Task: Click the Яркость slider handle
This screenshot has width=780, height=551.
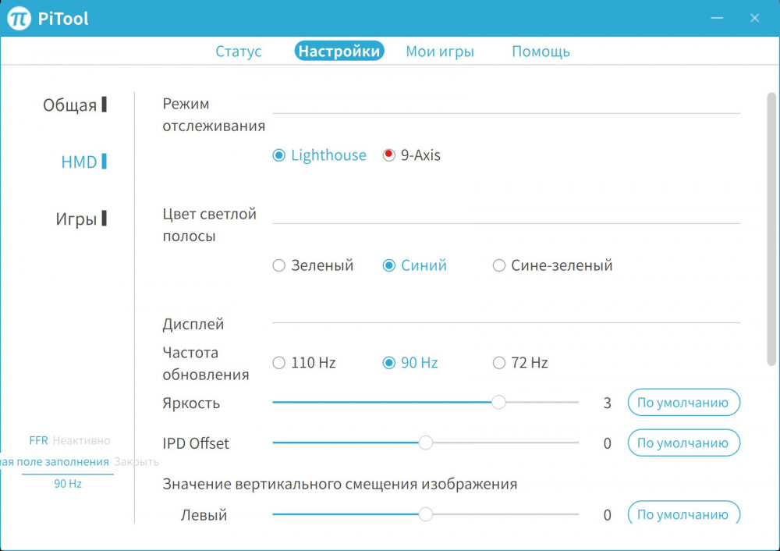Action: tap(499, 403)
